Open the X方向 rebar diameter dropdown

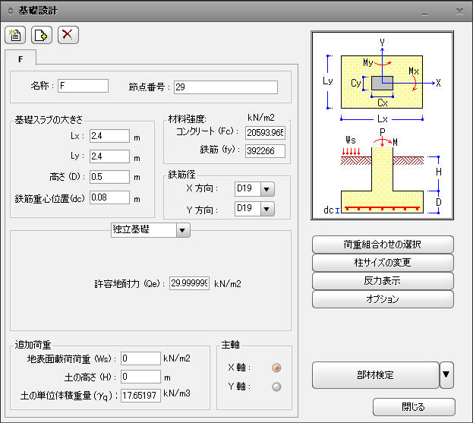[x=266, y=188]
